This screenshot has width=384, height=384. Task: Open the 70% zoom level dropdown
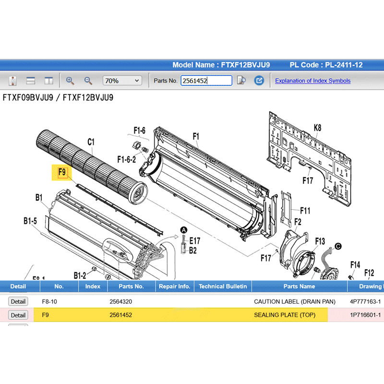(122, 81)
